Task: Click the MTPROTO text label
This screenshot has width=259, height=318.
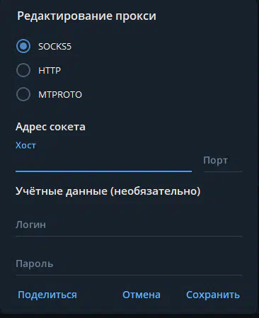Action: tap(60, 94)
